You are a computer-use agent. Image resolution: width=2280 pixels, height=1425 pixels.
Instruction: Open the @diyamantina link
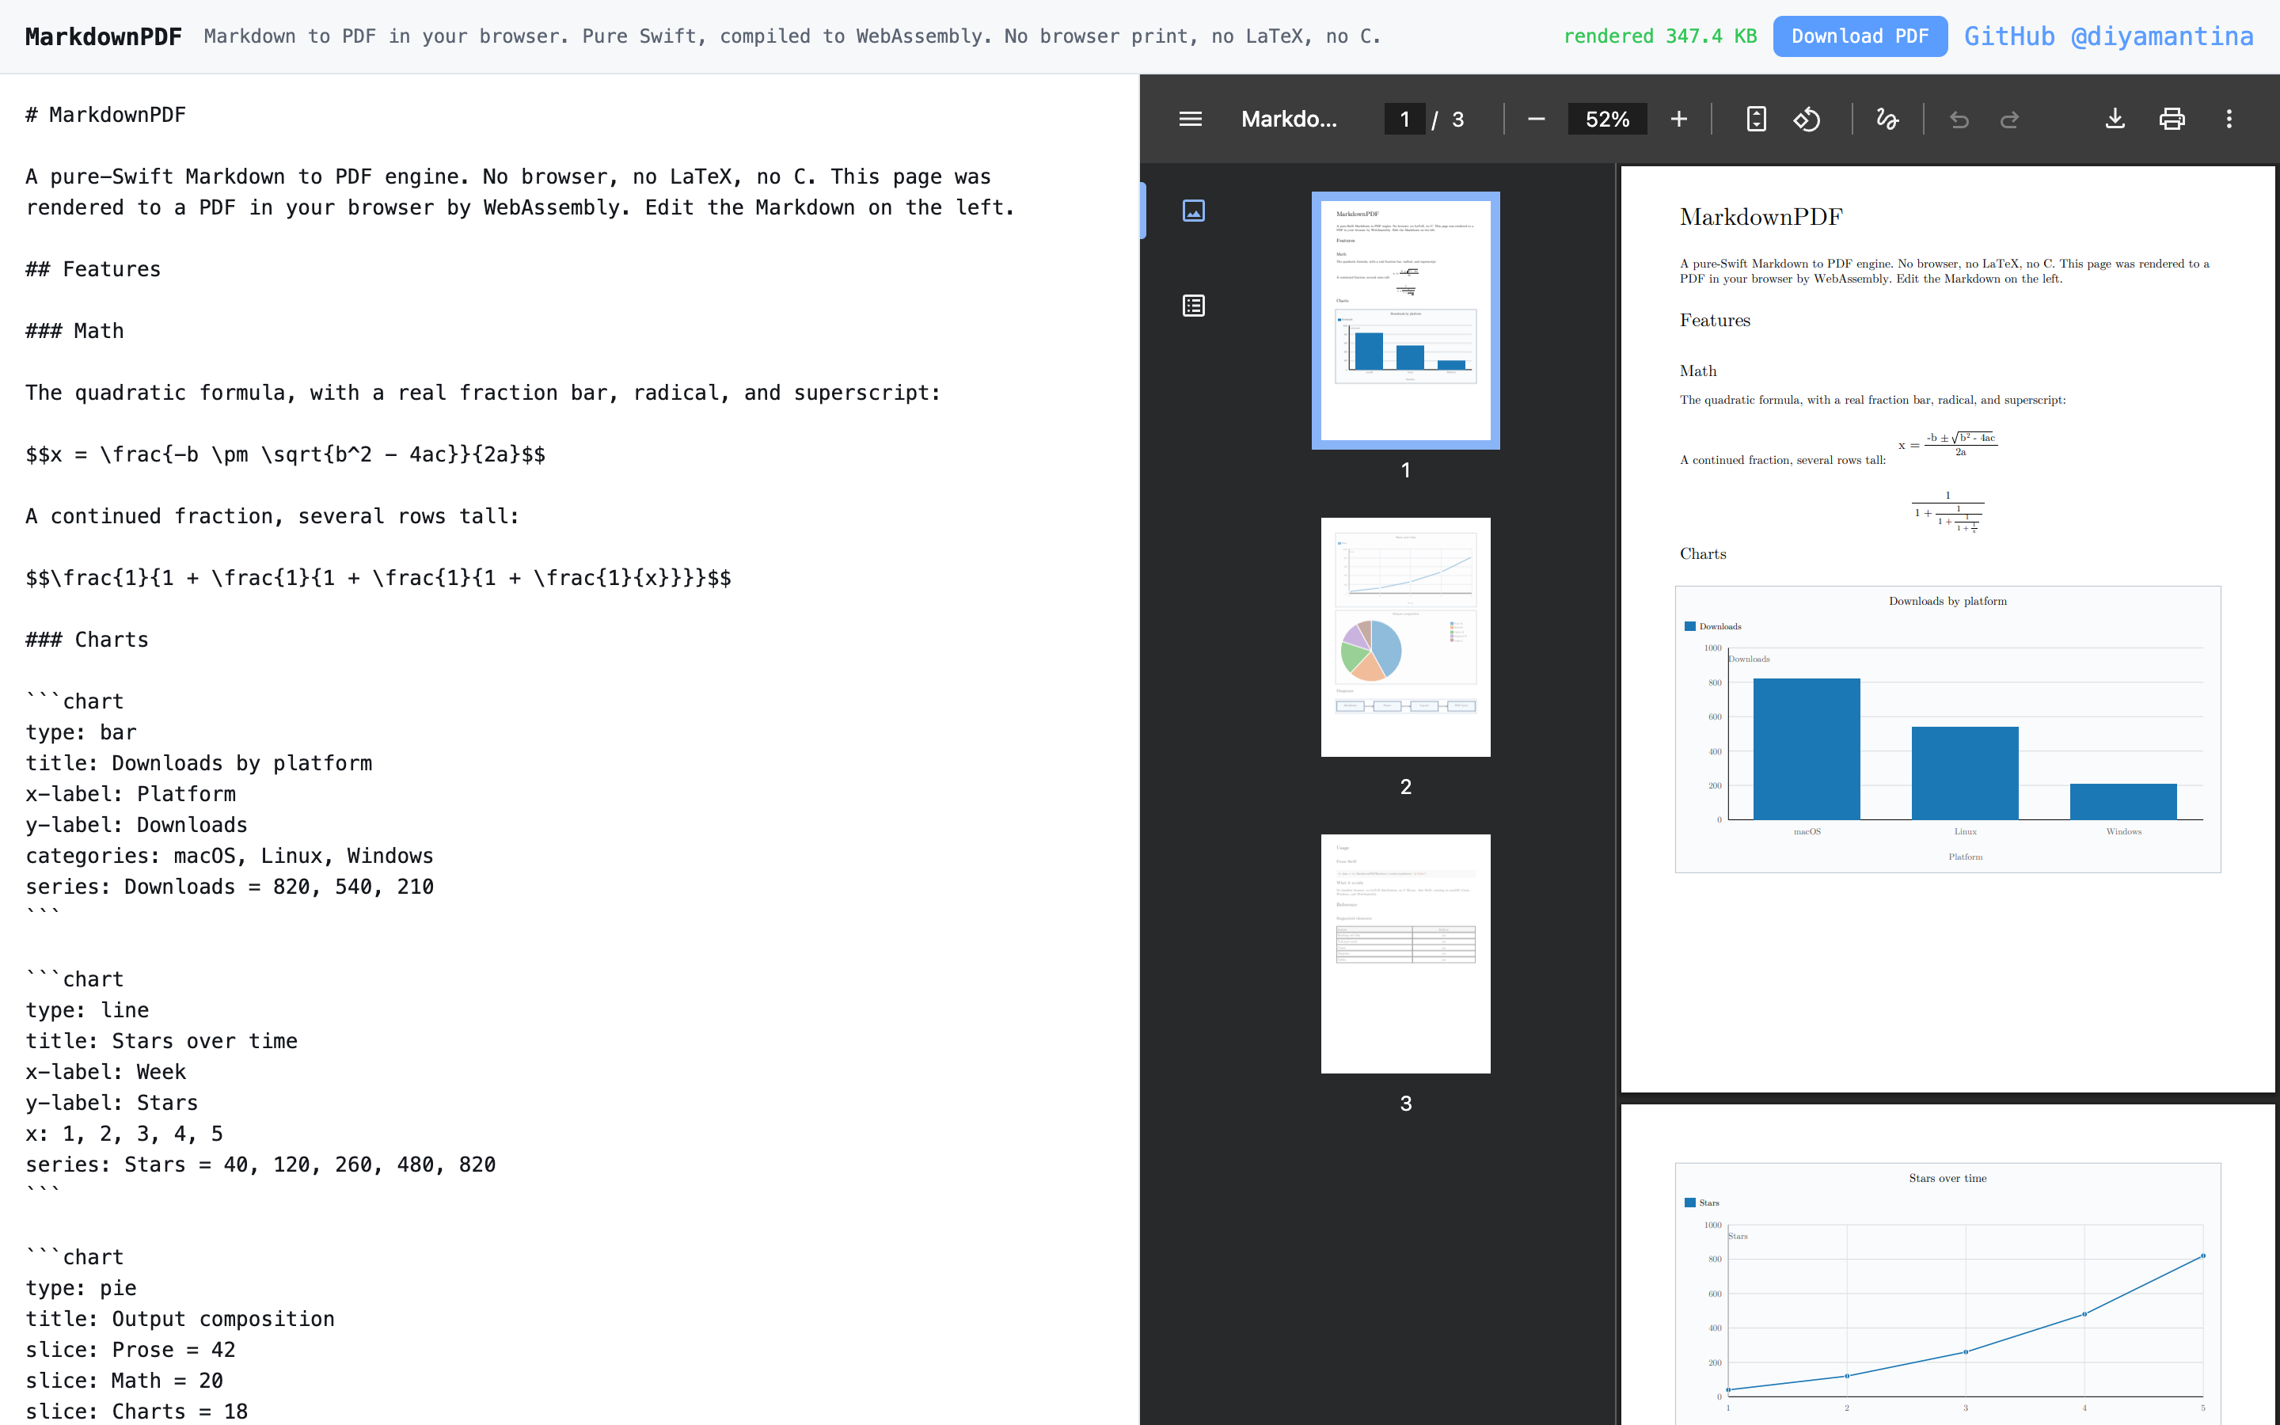[2162, 36]
